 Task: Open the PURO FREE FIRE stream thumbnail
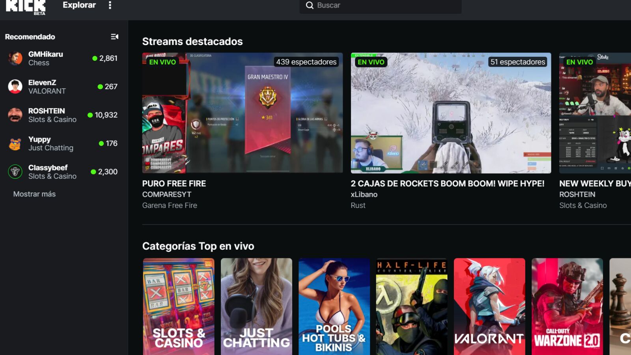[x=242, y=113]
